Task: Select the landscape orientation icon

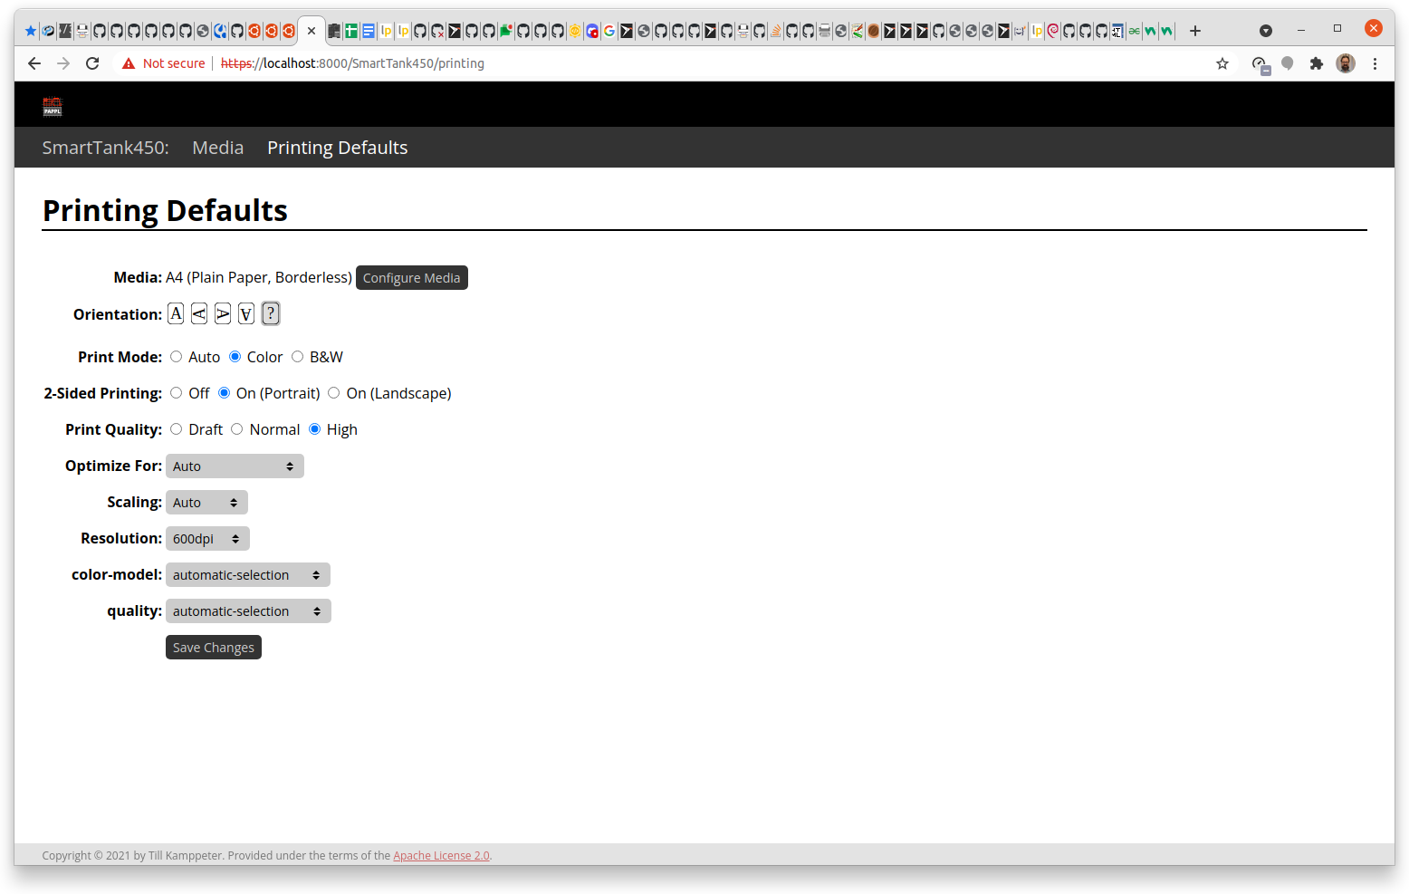Action: point(199,313)
